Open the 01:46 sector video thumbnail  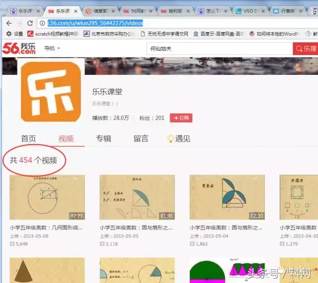point(137,197)
